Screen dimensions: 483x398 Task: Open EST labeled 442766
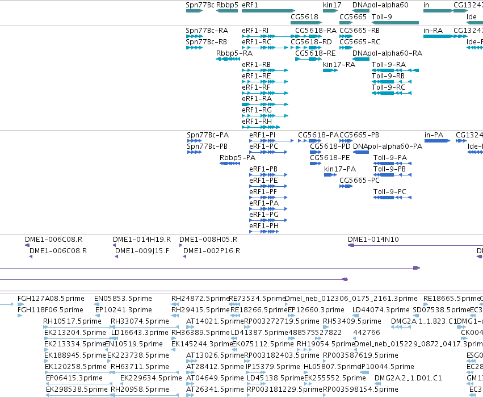(x=367, y=333)
